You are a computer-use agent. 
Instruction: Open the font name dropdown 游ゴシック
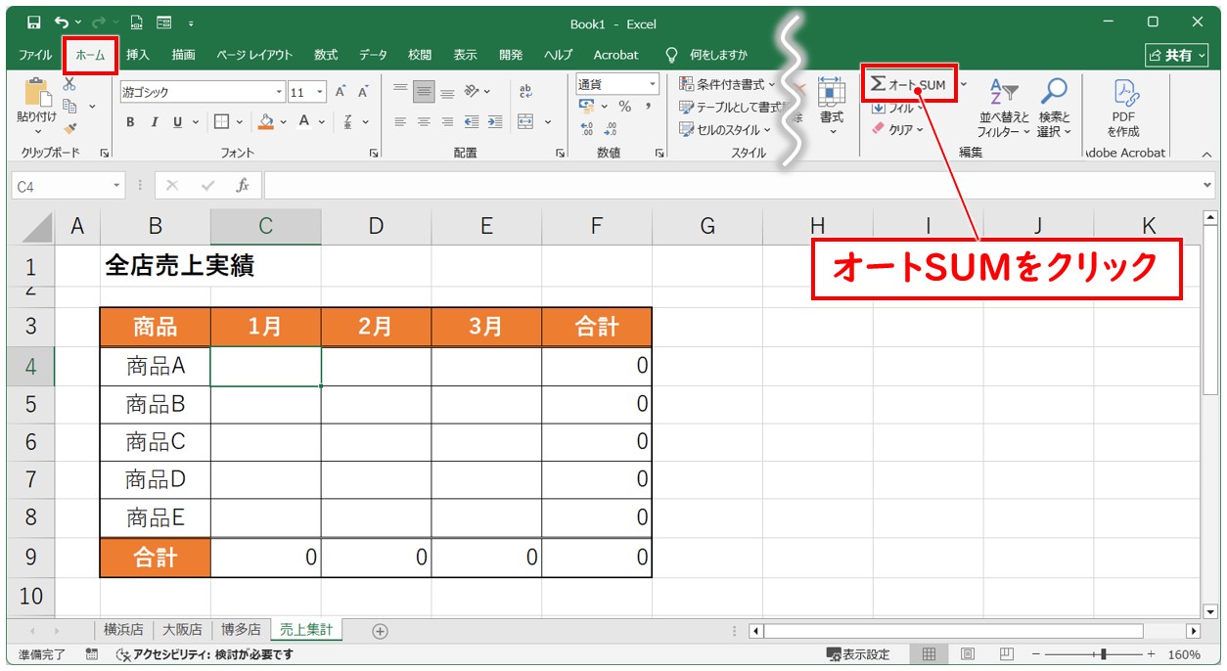(279, 92)
